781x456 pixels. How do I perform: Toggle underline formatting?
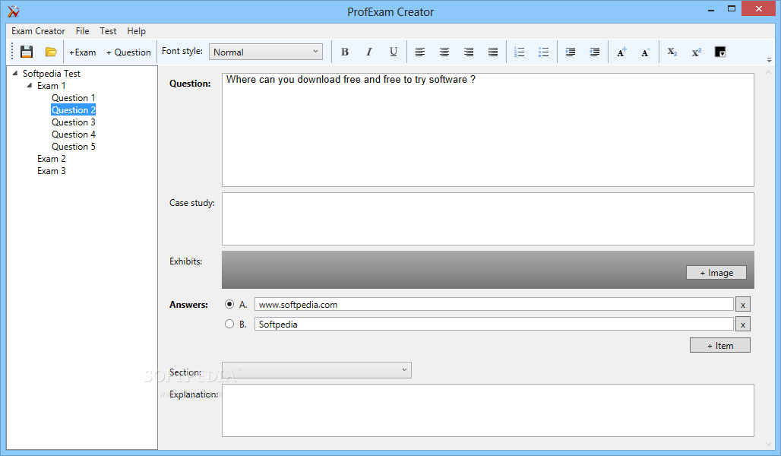(394, 52)
